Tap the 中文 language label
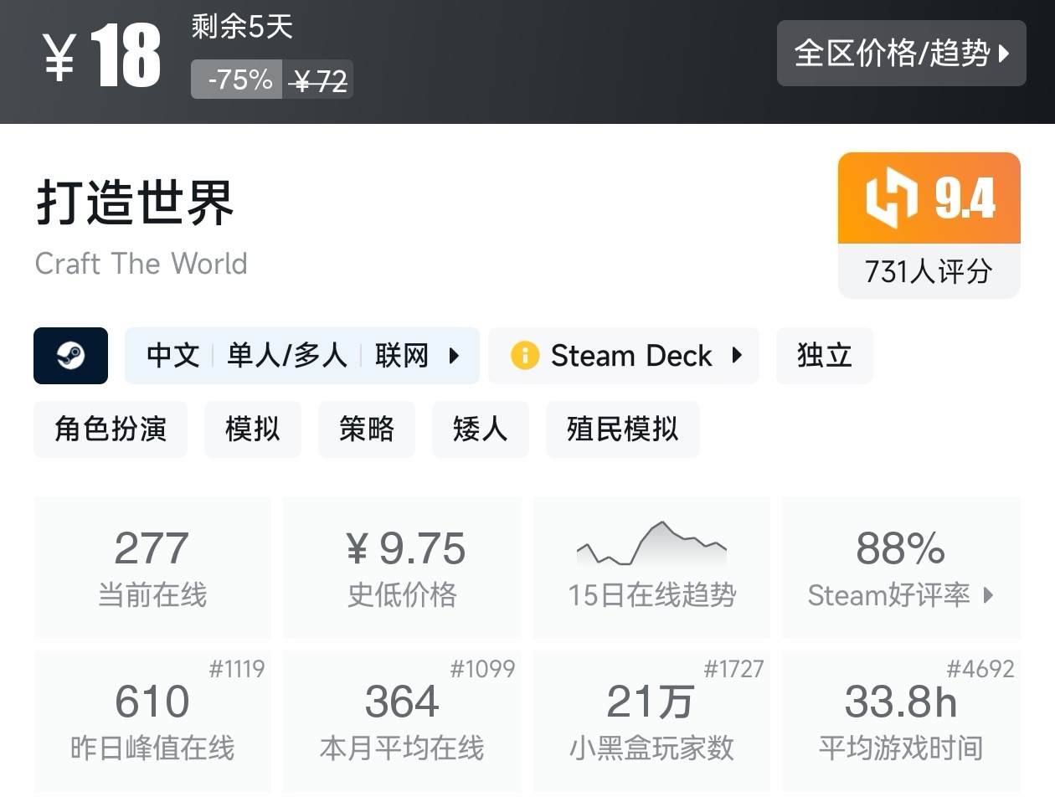 pyautogui.click(x=173, y=356)
